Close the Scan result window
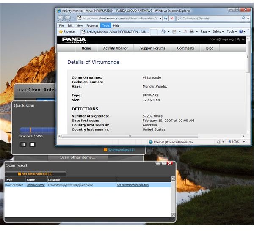The width and height of the screenshot is (254, 231). click(170, 163)
